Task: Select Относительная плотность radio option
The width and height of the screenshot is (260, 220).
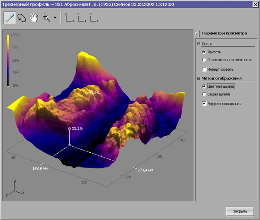Action: coord(204,60)
